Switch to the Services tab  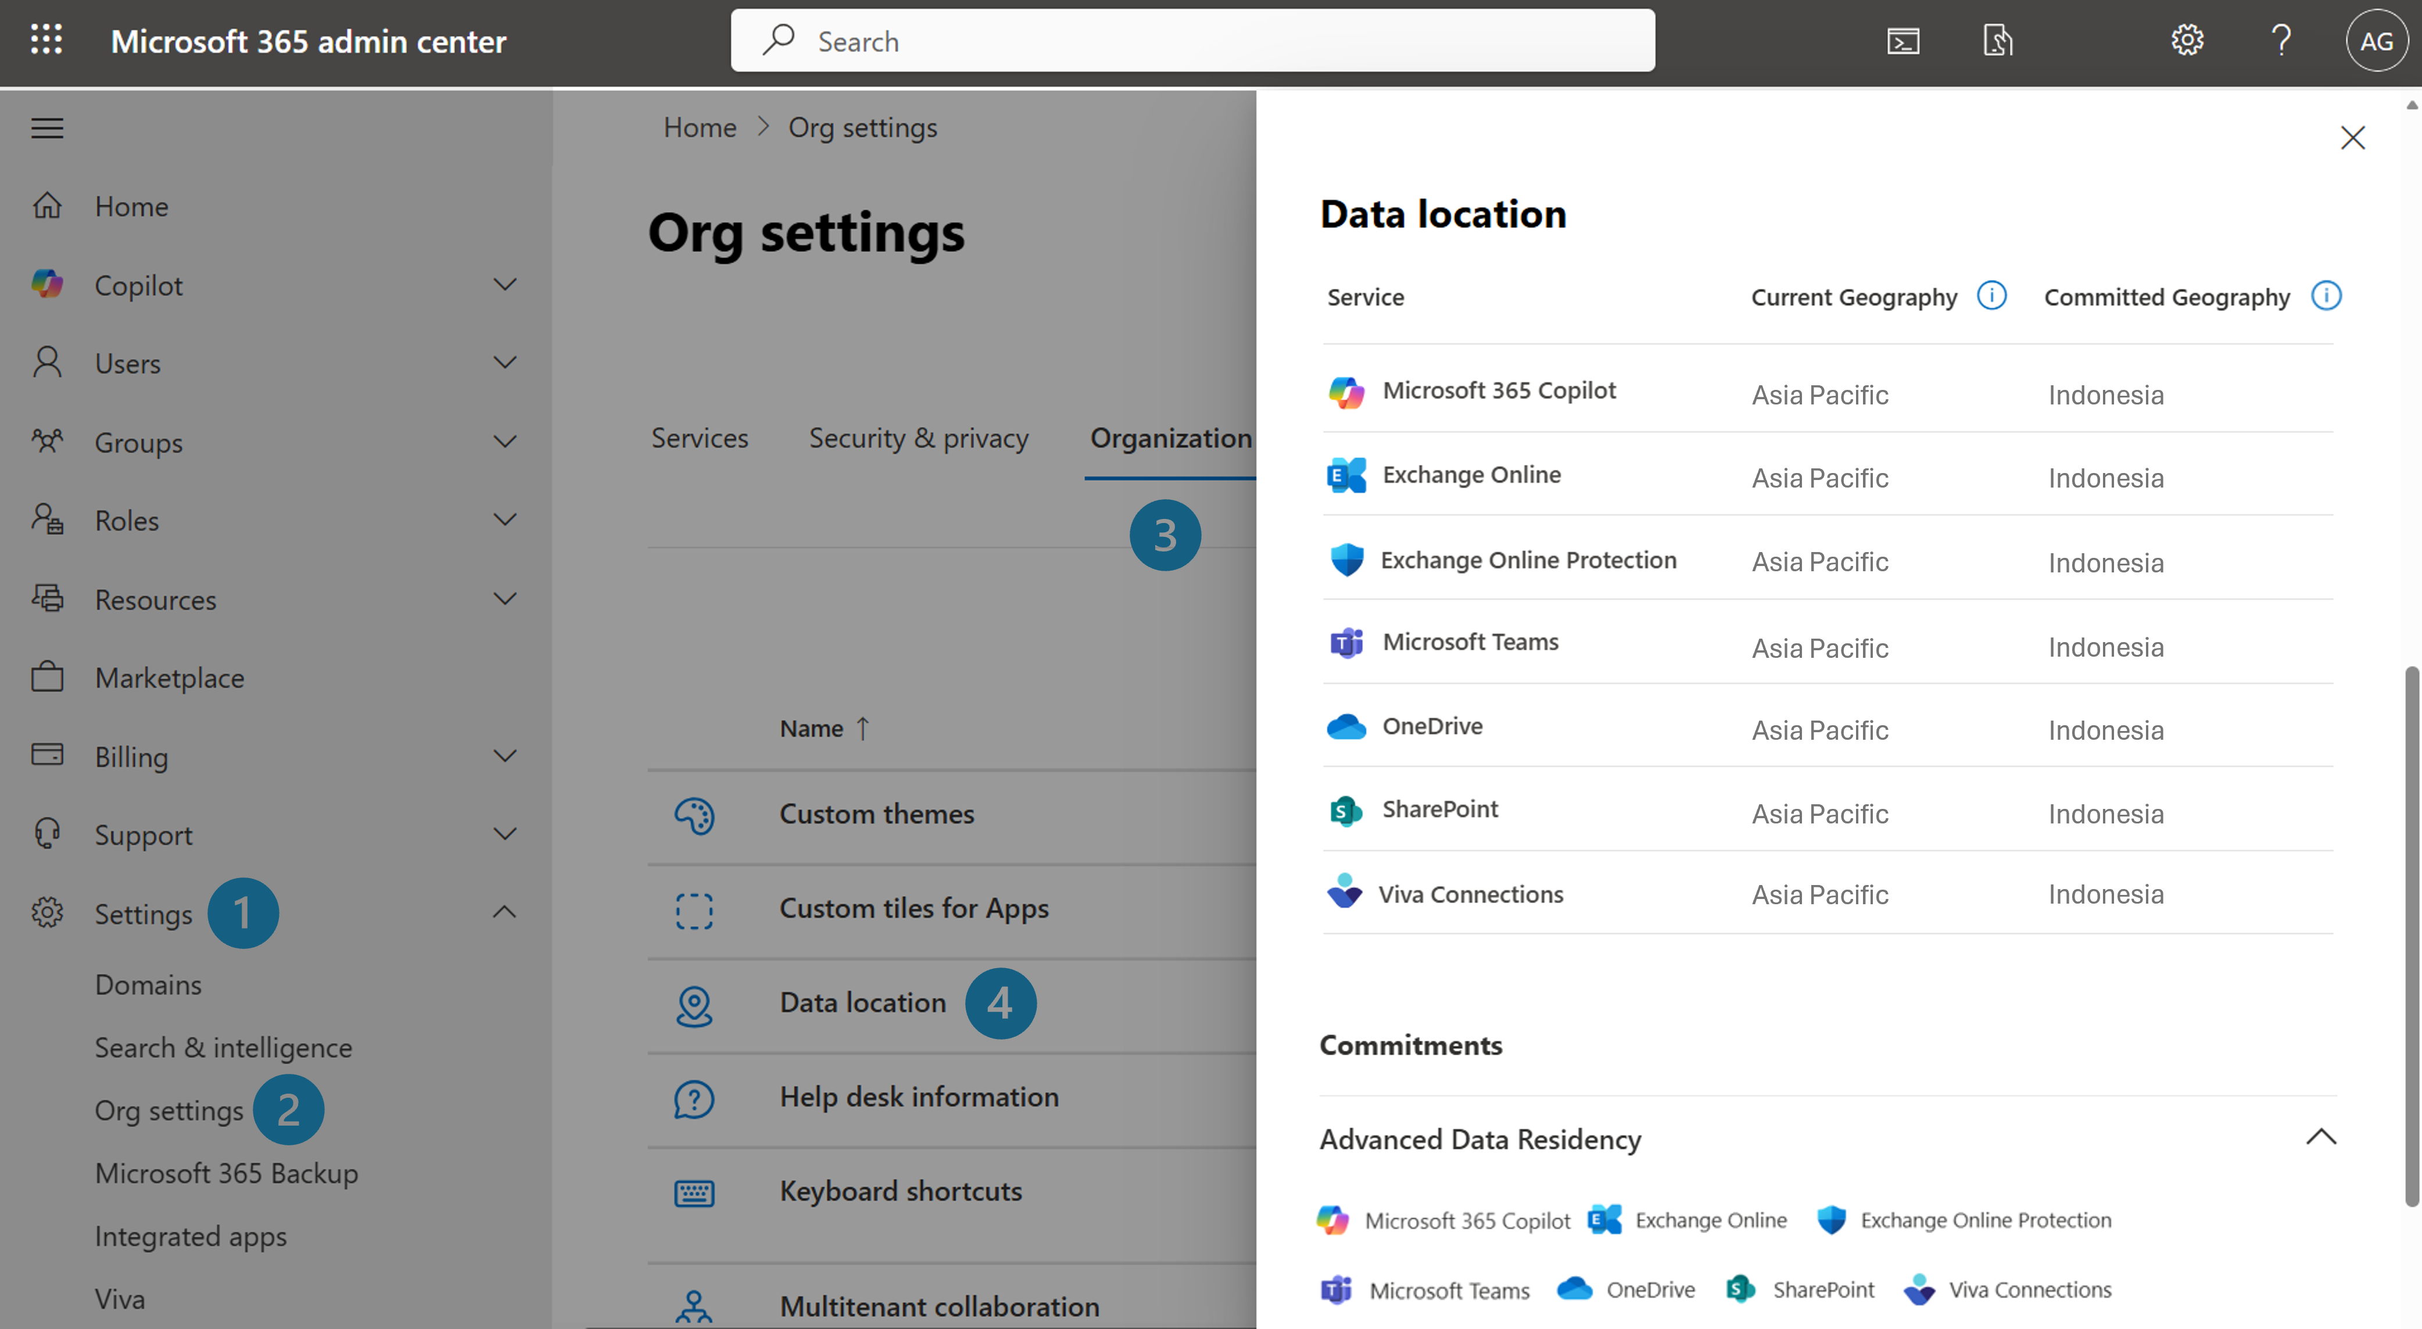(x=700, y=438)
